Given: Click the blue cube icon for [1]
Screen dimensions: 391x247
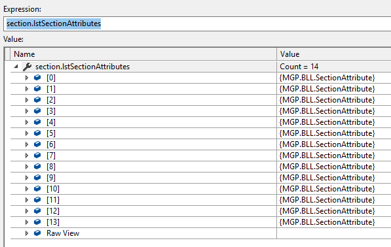Looking at the screenshot, I should click(x=37, y=89).
